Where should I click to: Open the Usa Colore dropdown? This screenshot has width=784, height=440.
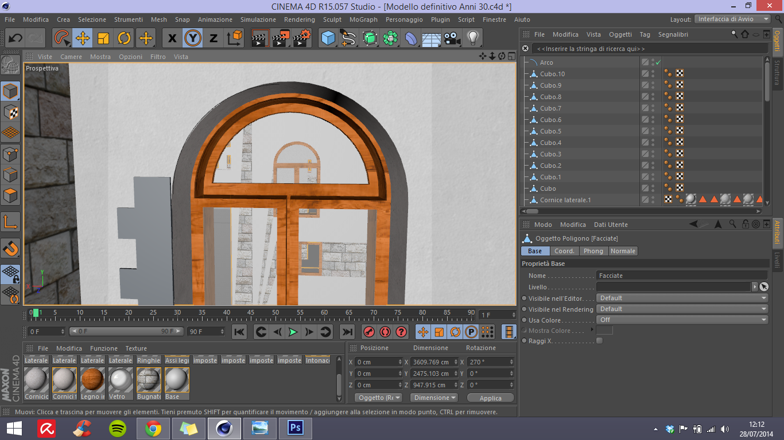tap(682, 320)
